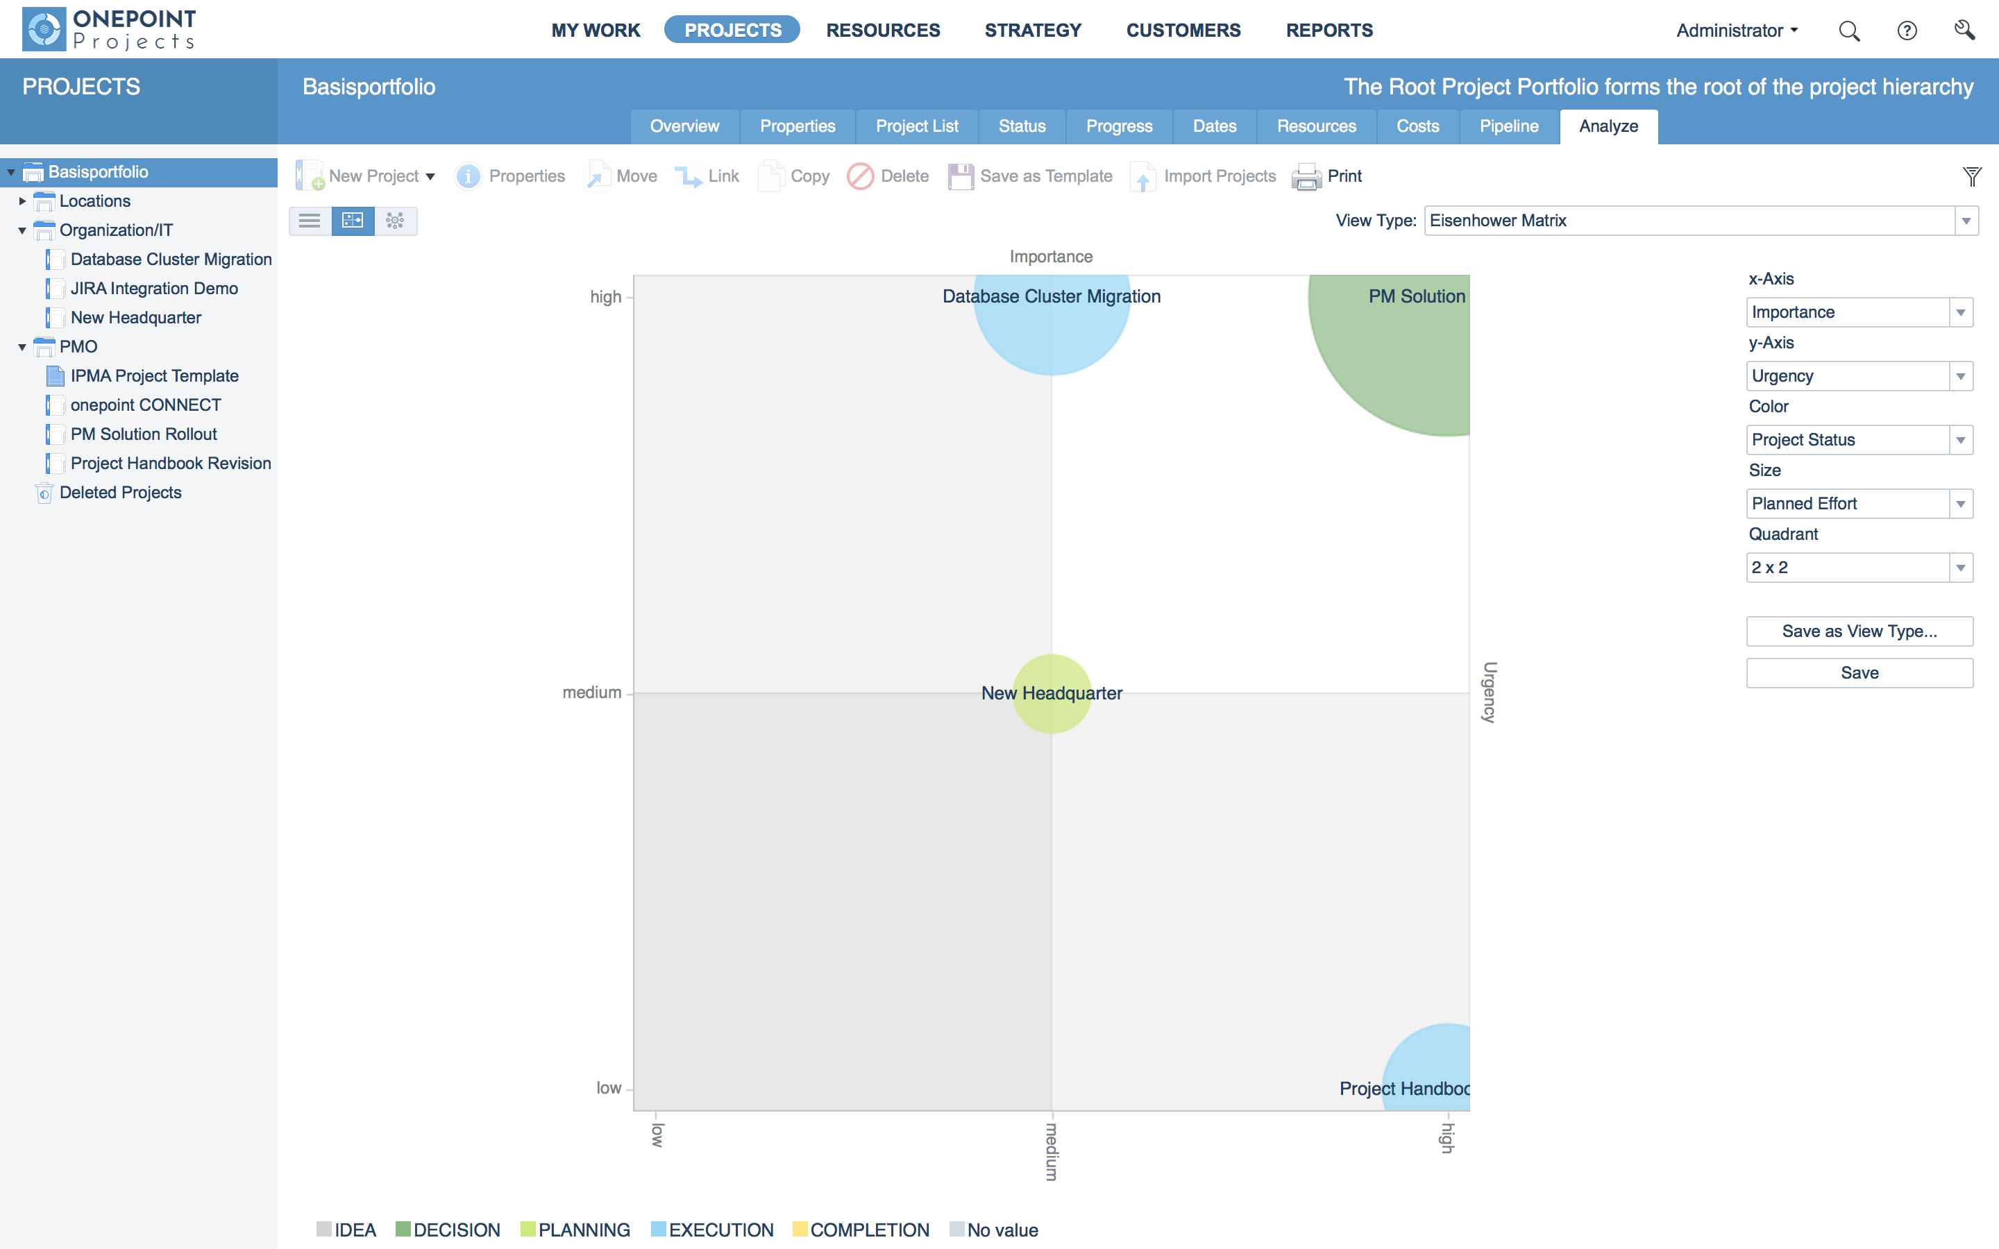Switch to bubble cluster view mode
The width and height of the screenshot is (1999, 1249).
[x=396, y=221]
